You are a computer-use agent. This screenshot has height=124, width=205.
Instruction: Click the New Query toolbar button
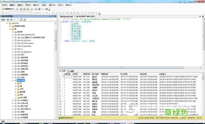pos(8,9)
